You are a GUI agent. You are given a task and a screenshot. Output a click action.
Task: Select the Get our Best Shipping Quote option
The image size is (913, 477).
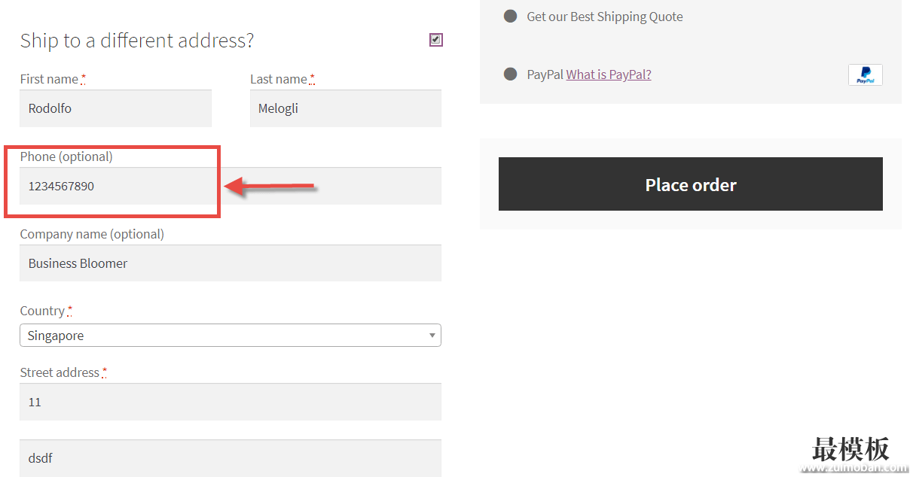(510, 17)
